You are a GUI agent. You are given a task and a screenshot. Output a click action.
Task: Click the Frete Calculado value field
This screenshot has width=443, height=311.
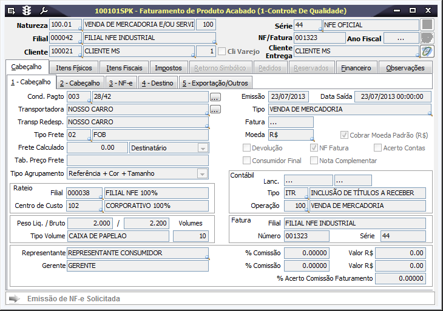pos(97,147)
